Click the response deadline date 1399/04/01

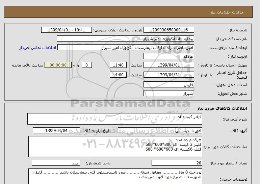[168, 65]
